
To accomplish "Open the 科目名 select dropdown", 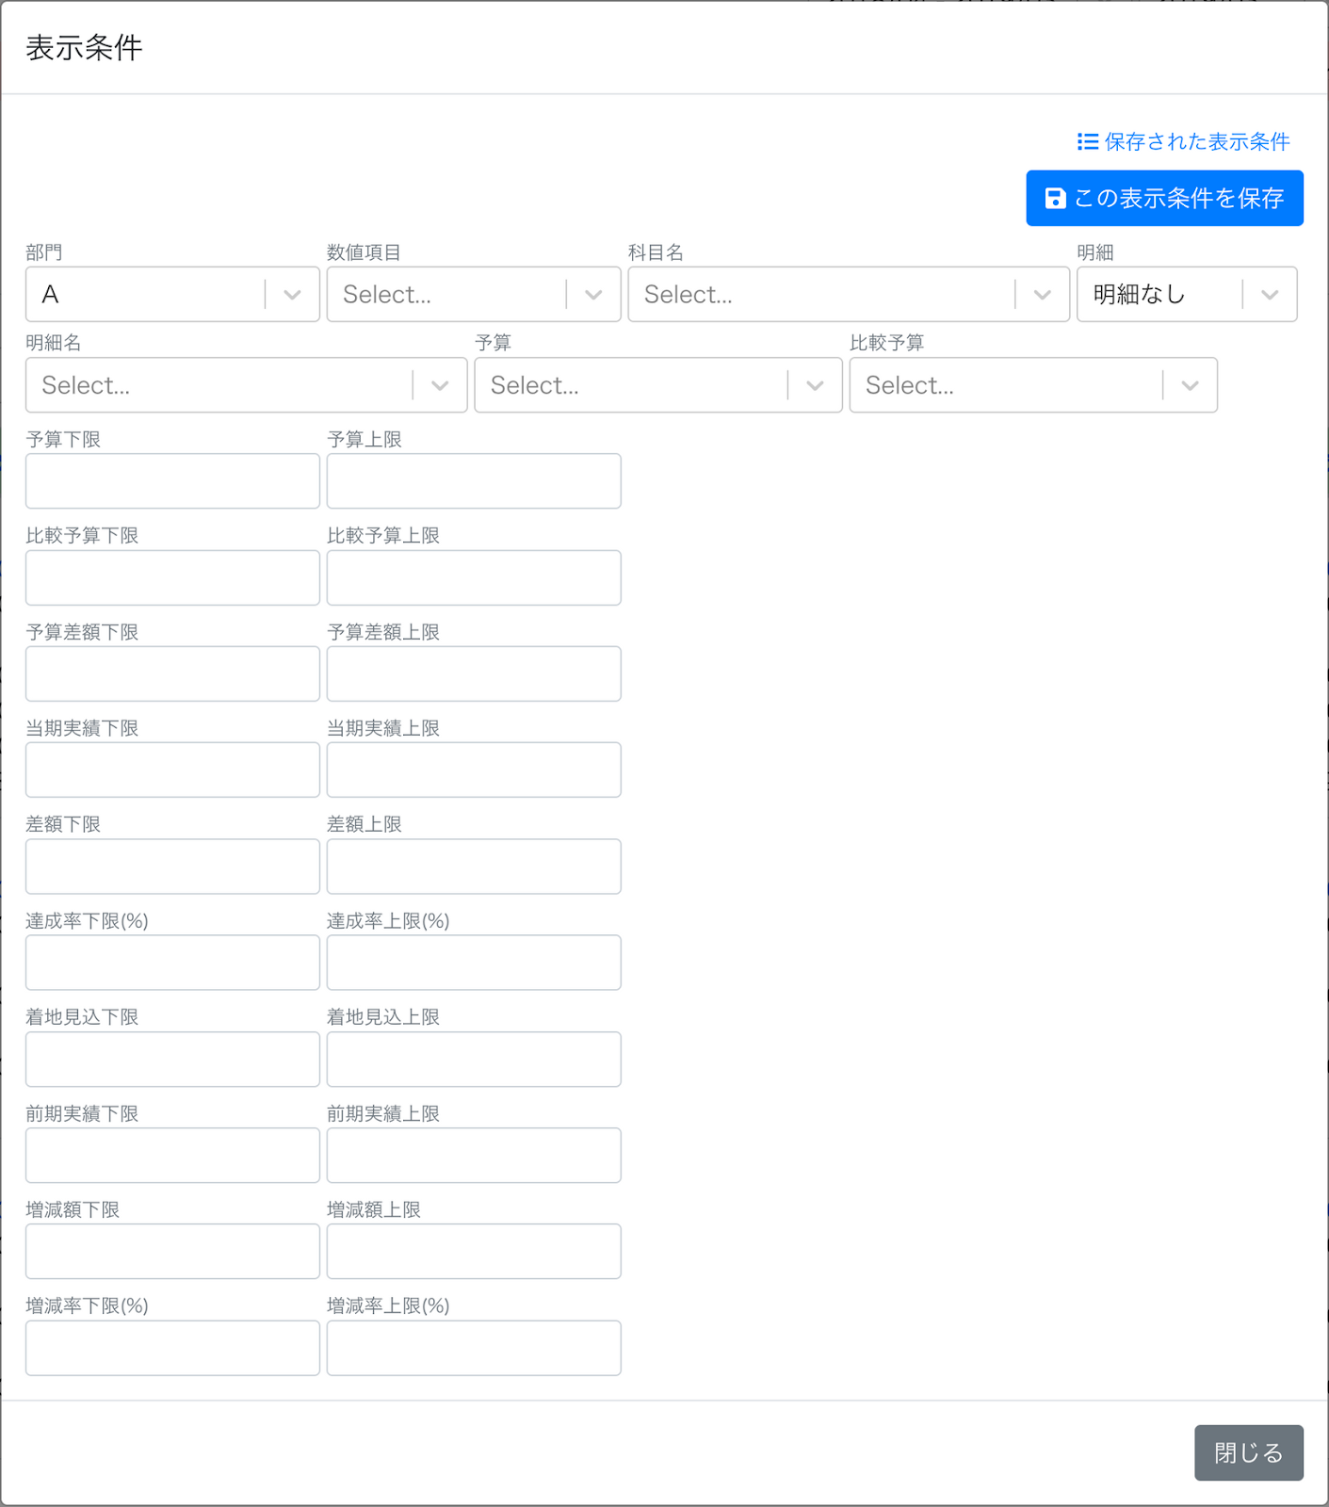I will tap(849, 295).
